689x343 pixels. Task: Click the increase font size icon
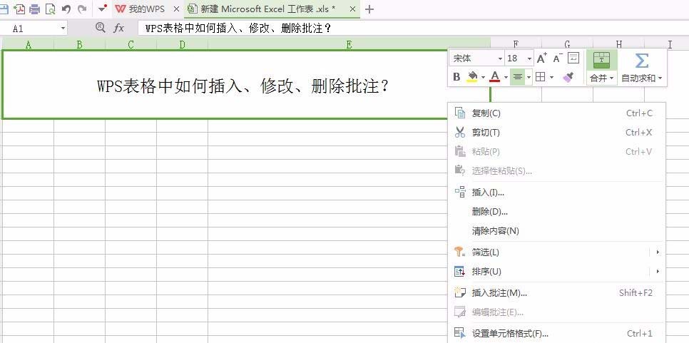(542, 58)
